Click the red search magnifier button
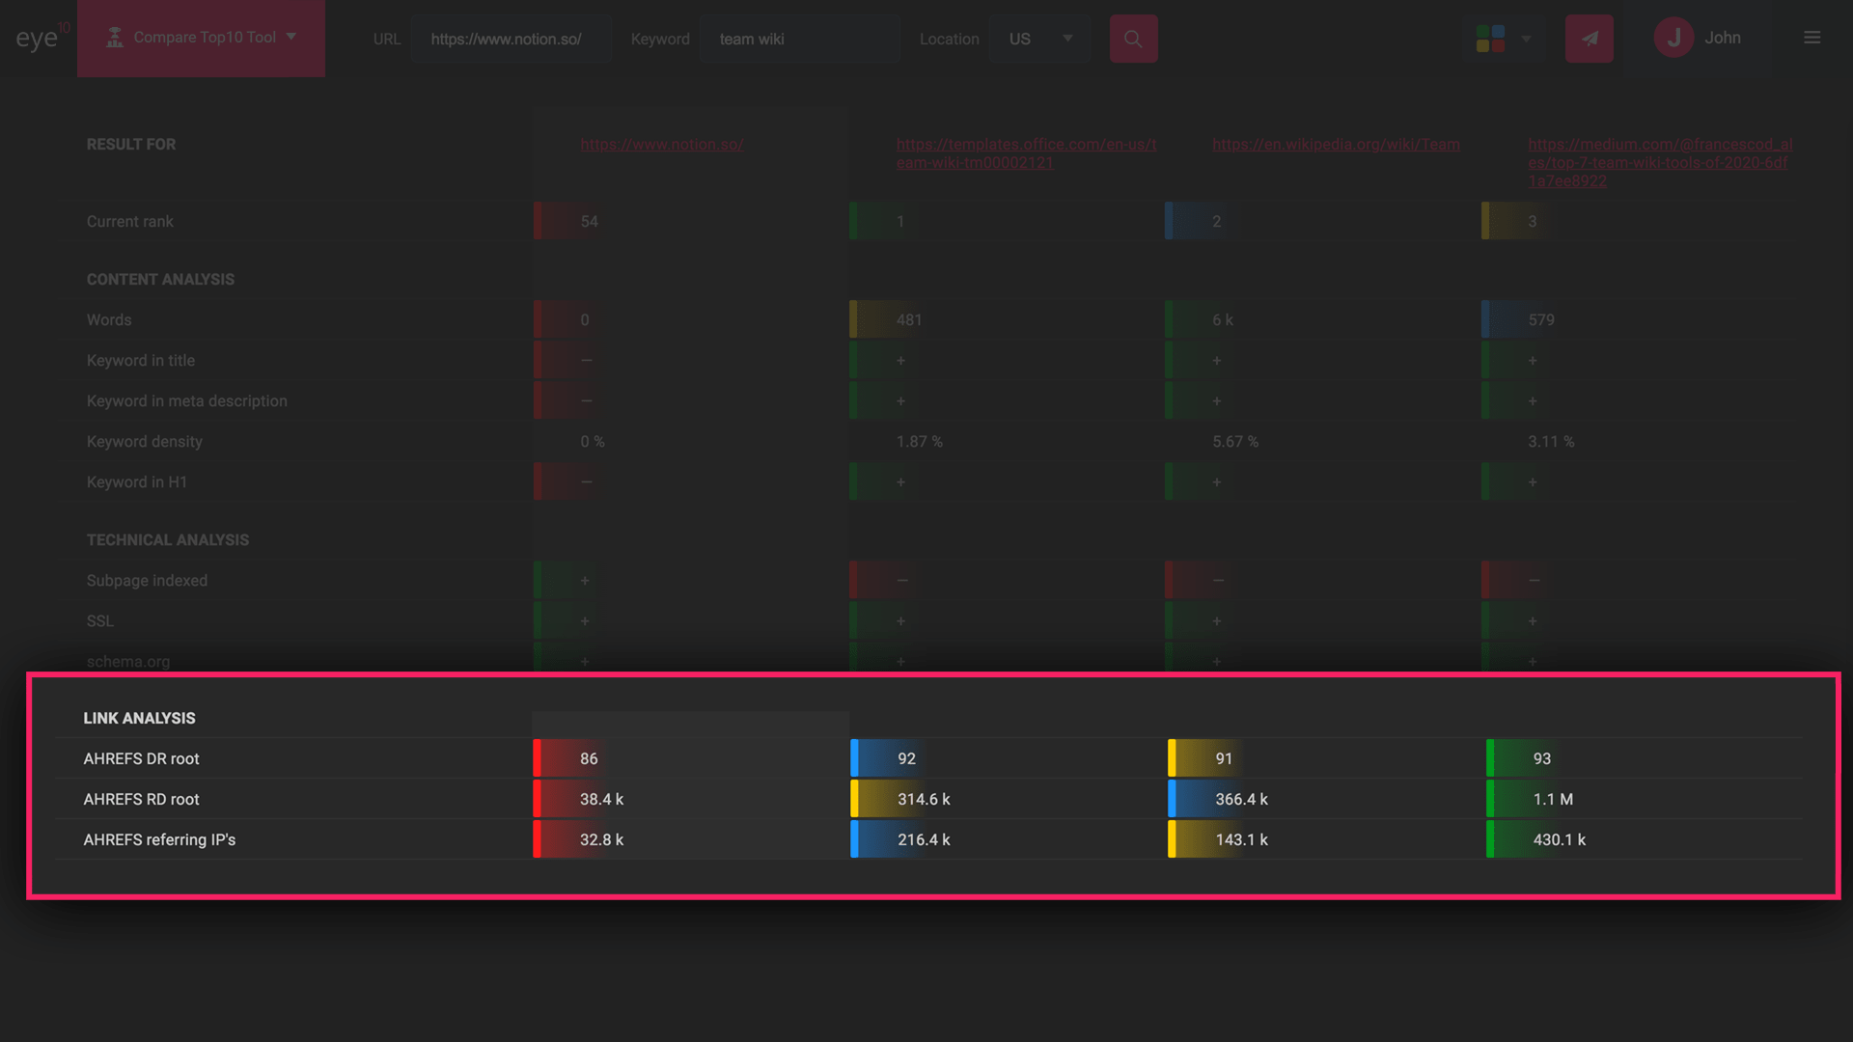1853x1042 pixels. pyautogui.click(x=1133, y=39)
